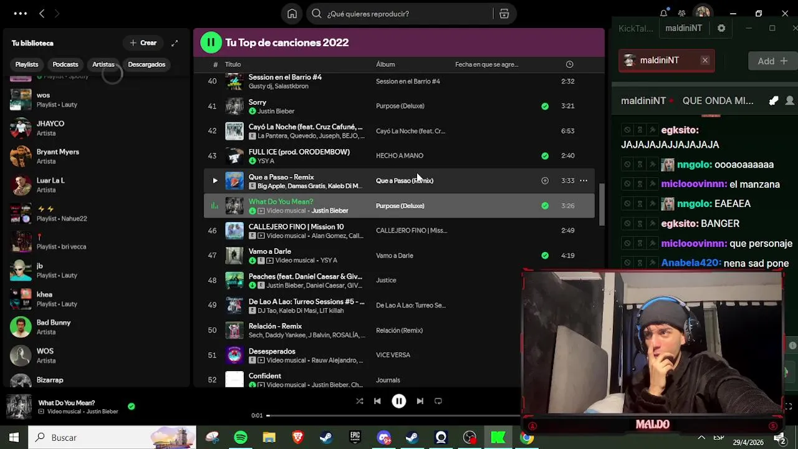Sort tracks by the Título column header
The width and height of the screenshot is (798, 449).
[233, 64]
